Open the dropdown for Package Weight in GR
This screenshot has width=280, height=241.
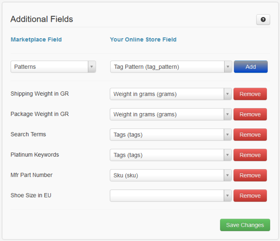(x=171, y=115)
